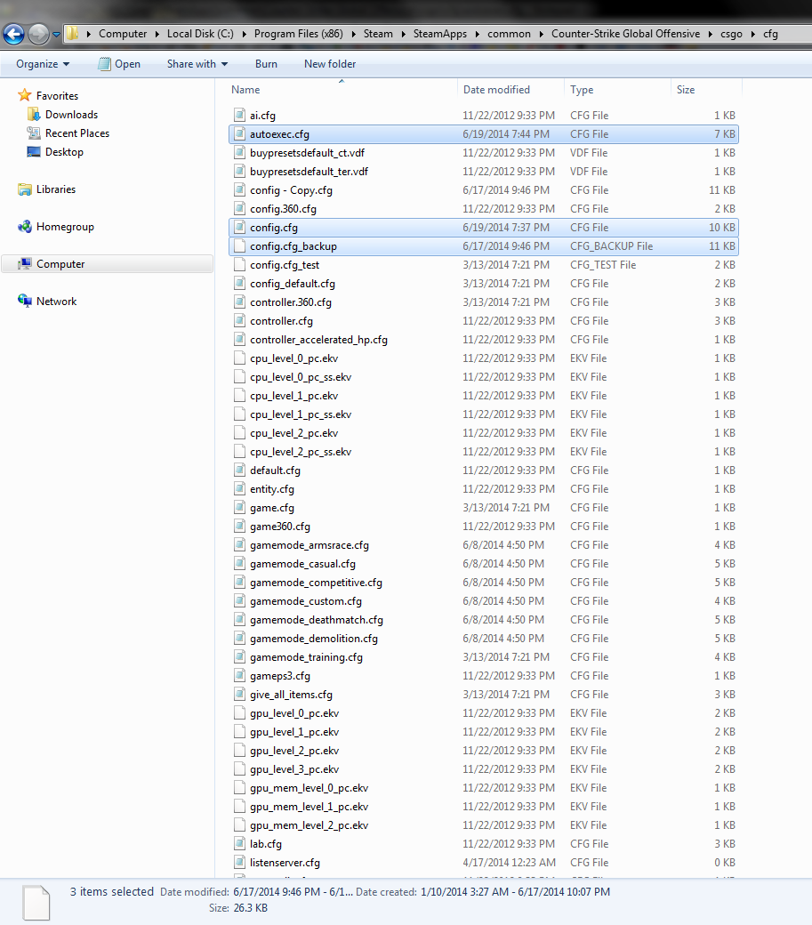Viewport: 812px width, 925px height.
Task: Click the details pane file thumbnail
Action: [36, 902]
